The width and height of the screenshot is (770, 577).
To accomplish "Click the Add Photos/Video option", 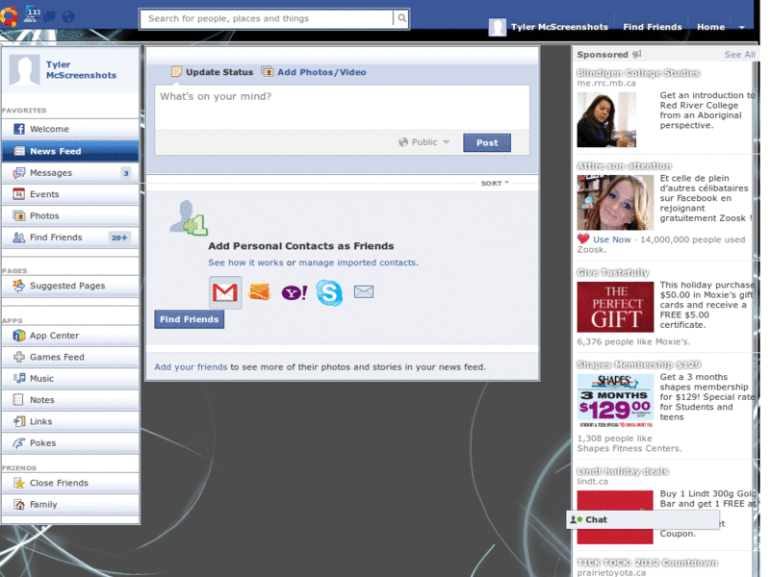I will 319,71.
